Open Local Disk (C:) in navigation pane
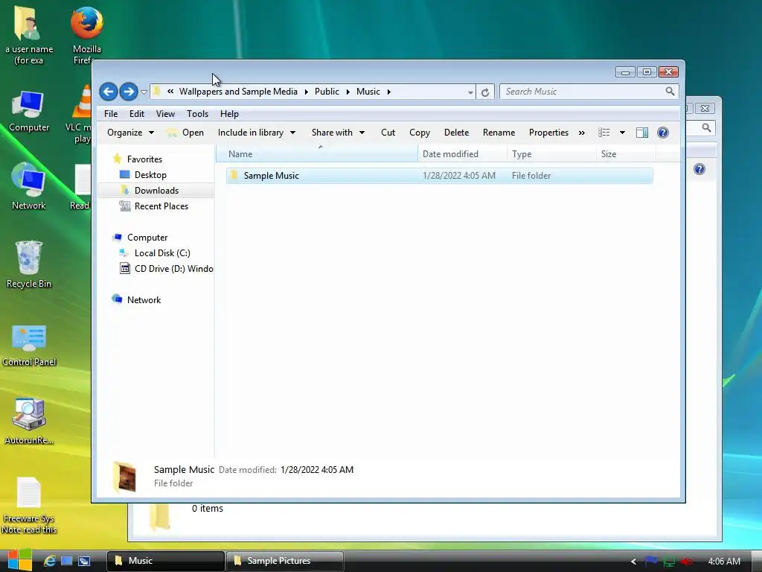 (x=162, y=253)
